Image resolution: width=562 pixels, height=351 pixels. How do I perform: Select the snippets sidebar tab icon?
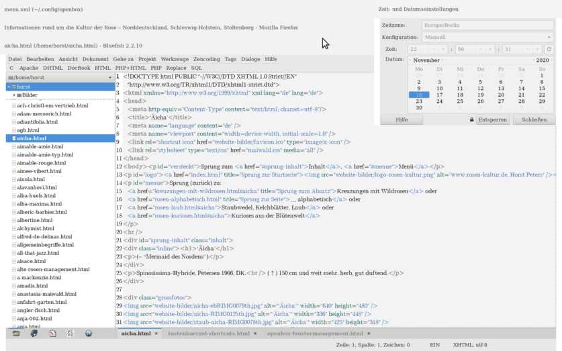[x=52, y=333]
